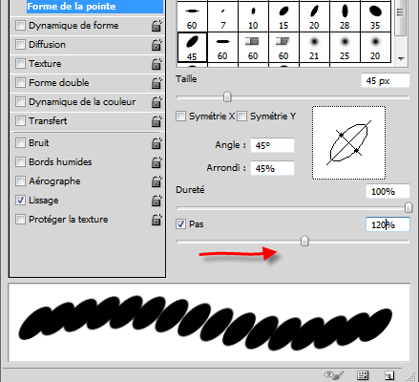Click the lock icon beside Transfert
The image size is (419, 382).
coord(157,121)
